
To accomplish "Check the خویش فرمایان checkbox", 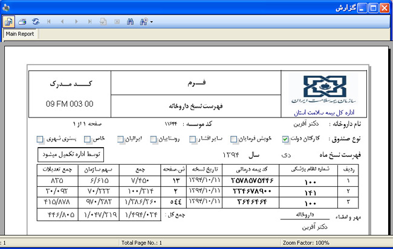I will tap(233, 139).
